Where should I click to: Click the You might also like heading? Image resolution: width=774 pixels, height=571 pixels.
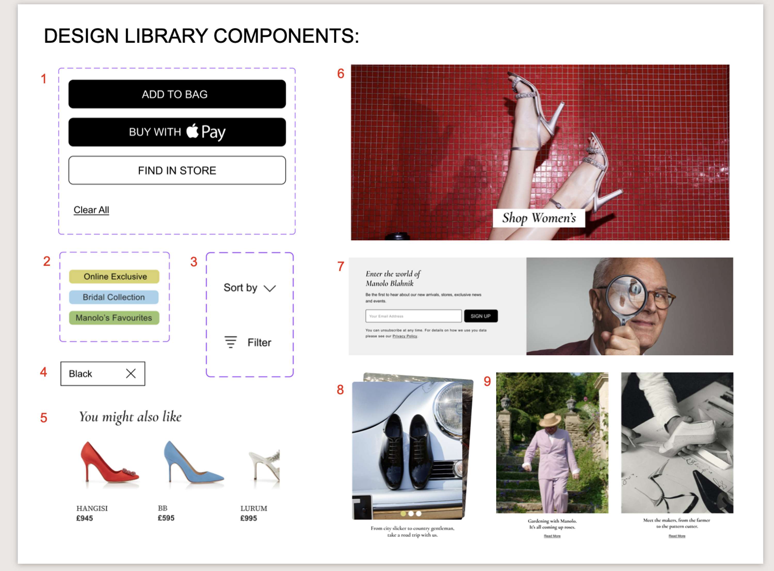(x=131, y=417)
